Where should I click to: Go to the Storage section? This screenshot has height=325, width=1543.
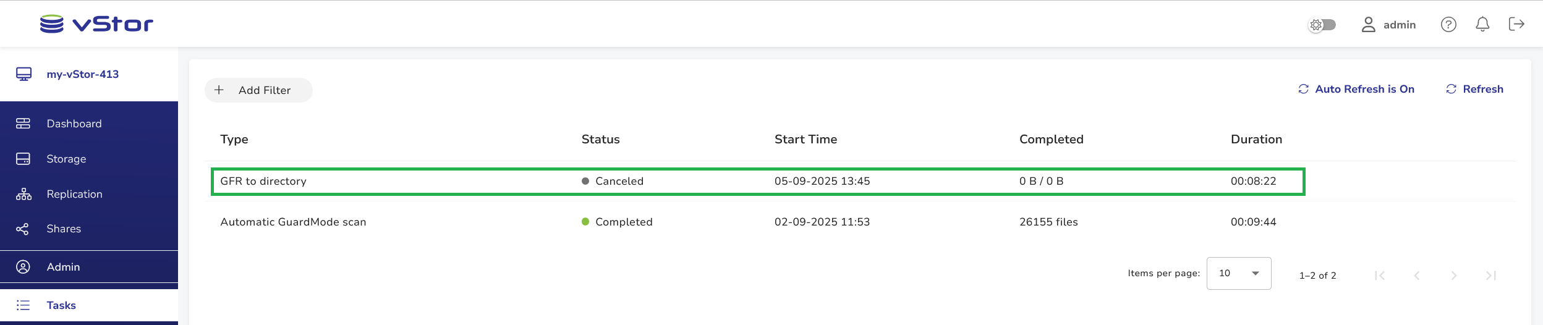click(66, 159)
